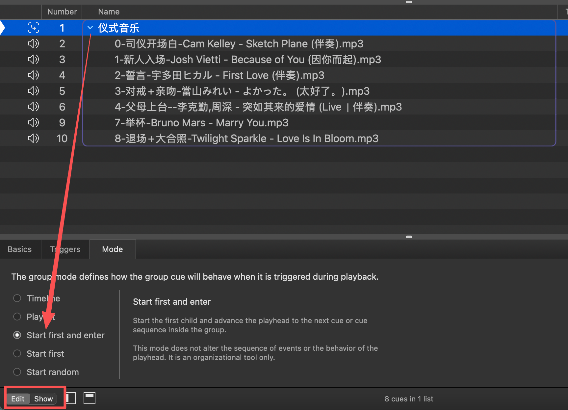Click the 8 cues in 1 list status
Viewport: 568px width, 410px height.
[409, 399]
